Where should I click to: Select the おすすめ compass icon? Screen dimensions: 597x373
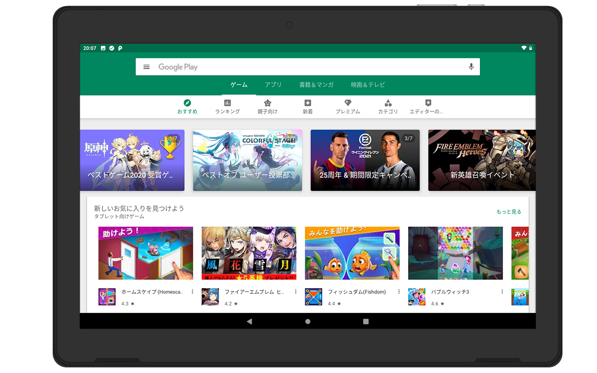click(187, 103)
